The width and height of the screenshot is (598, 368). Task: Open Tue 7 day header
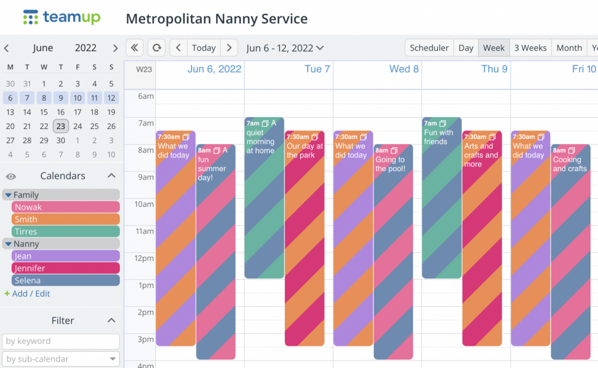pyautogui.click(x=317, y=69)
